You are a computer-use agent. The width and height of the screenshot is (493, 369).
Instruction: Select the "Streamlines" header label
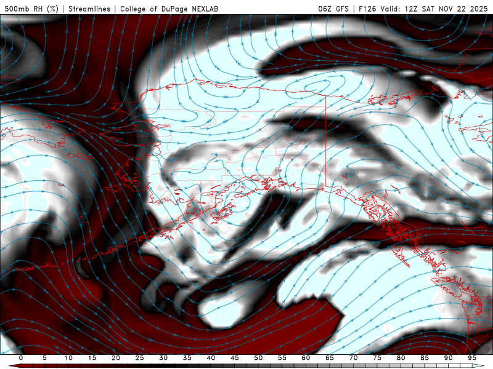pos(89,9)
